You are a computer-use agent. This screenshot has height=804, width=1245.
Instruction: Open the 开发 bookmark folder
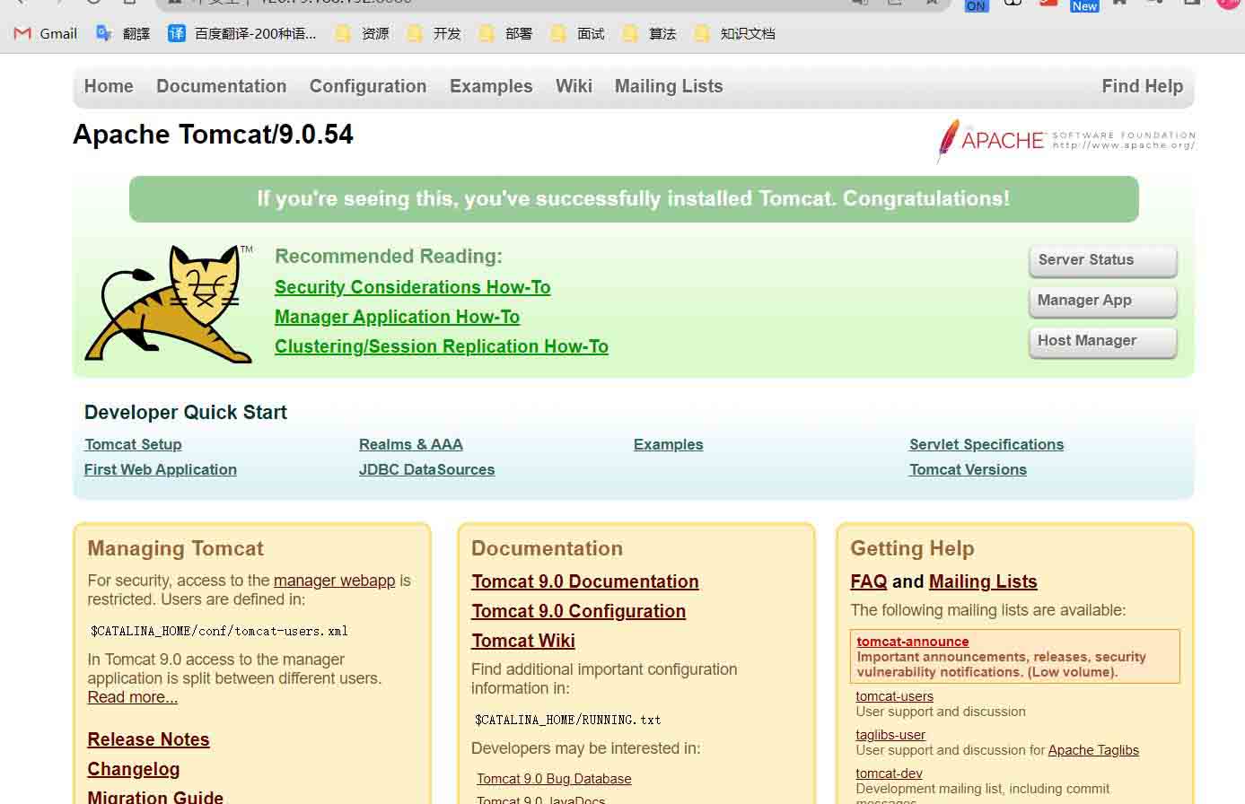tap(434, 33)
